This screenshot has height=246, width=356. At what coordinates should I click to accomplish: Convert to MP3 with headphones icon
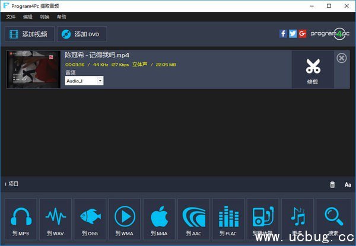pyautogui.click(x=21, y=219)
